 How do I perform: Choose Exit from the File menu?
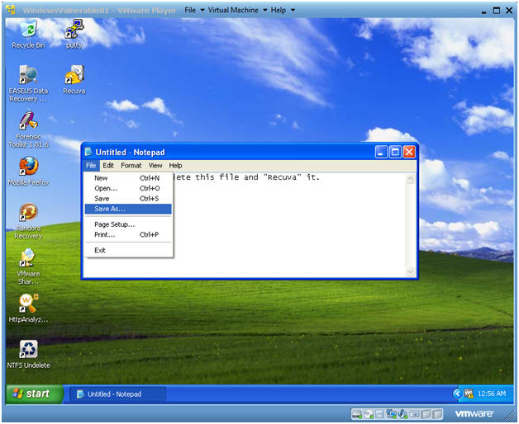(x=128, y=250)
